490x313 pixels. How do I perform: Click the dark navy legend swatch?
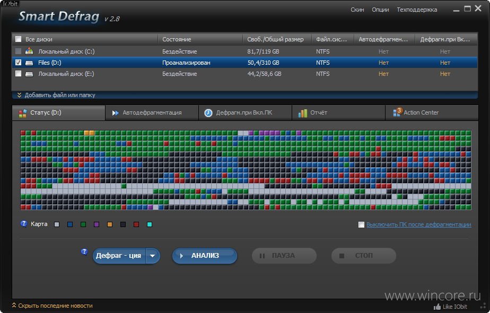tap(123, 224)
